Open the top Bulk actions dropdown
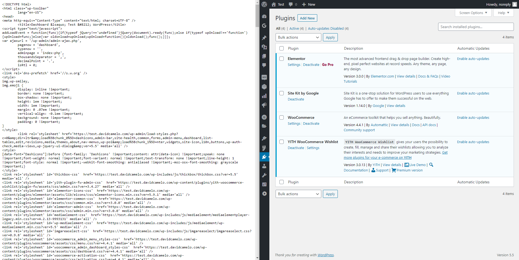Screen dimensions: 519x260 click(298, 37)
